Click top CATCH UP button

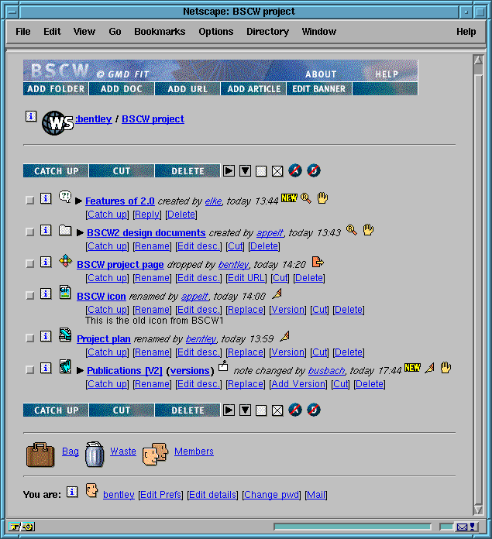pos(56,171)
